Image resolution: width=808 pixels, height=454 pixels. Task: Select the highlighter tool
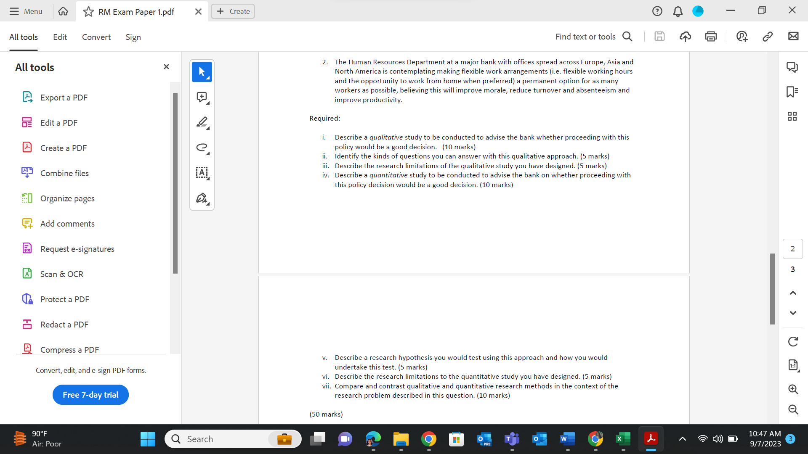click(202, 122)
